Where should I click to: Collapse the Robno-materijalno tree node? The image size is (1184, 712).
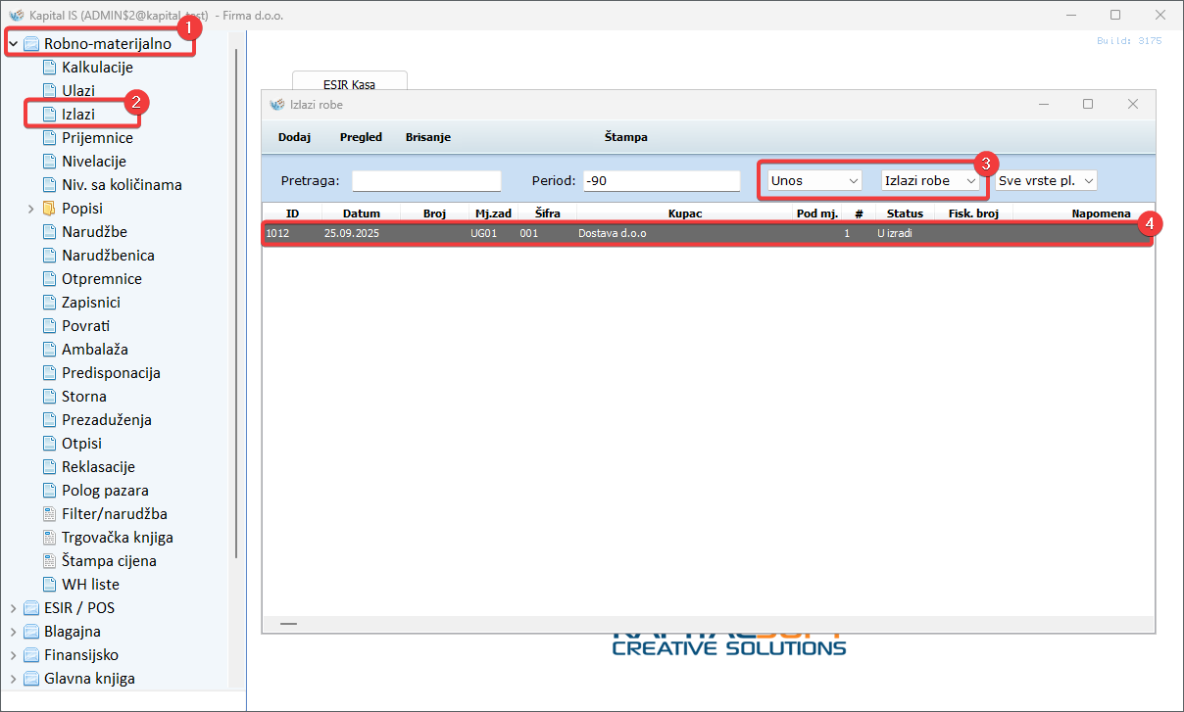pos(13,44)
